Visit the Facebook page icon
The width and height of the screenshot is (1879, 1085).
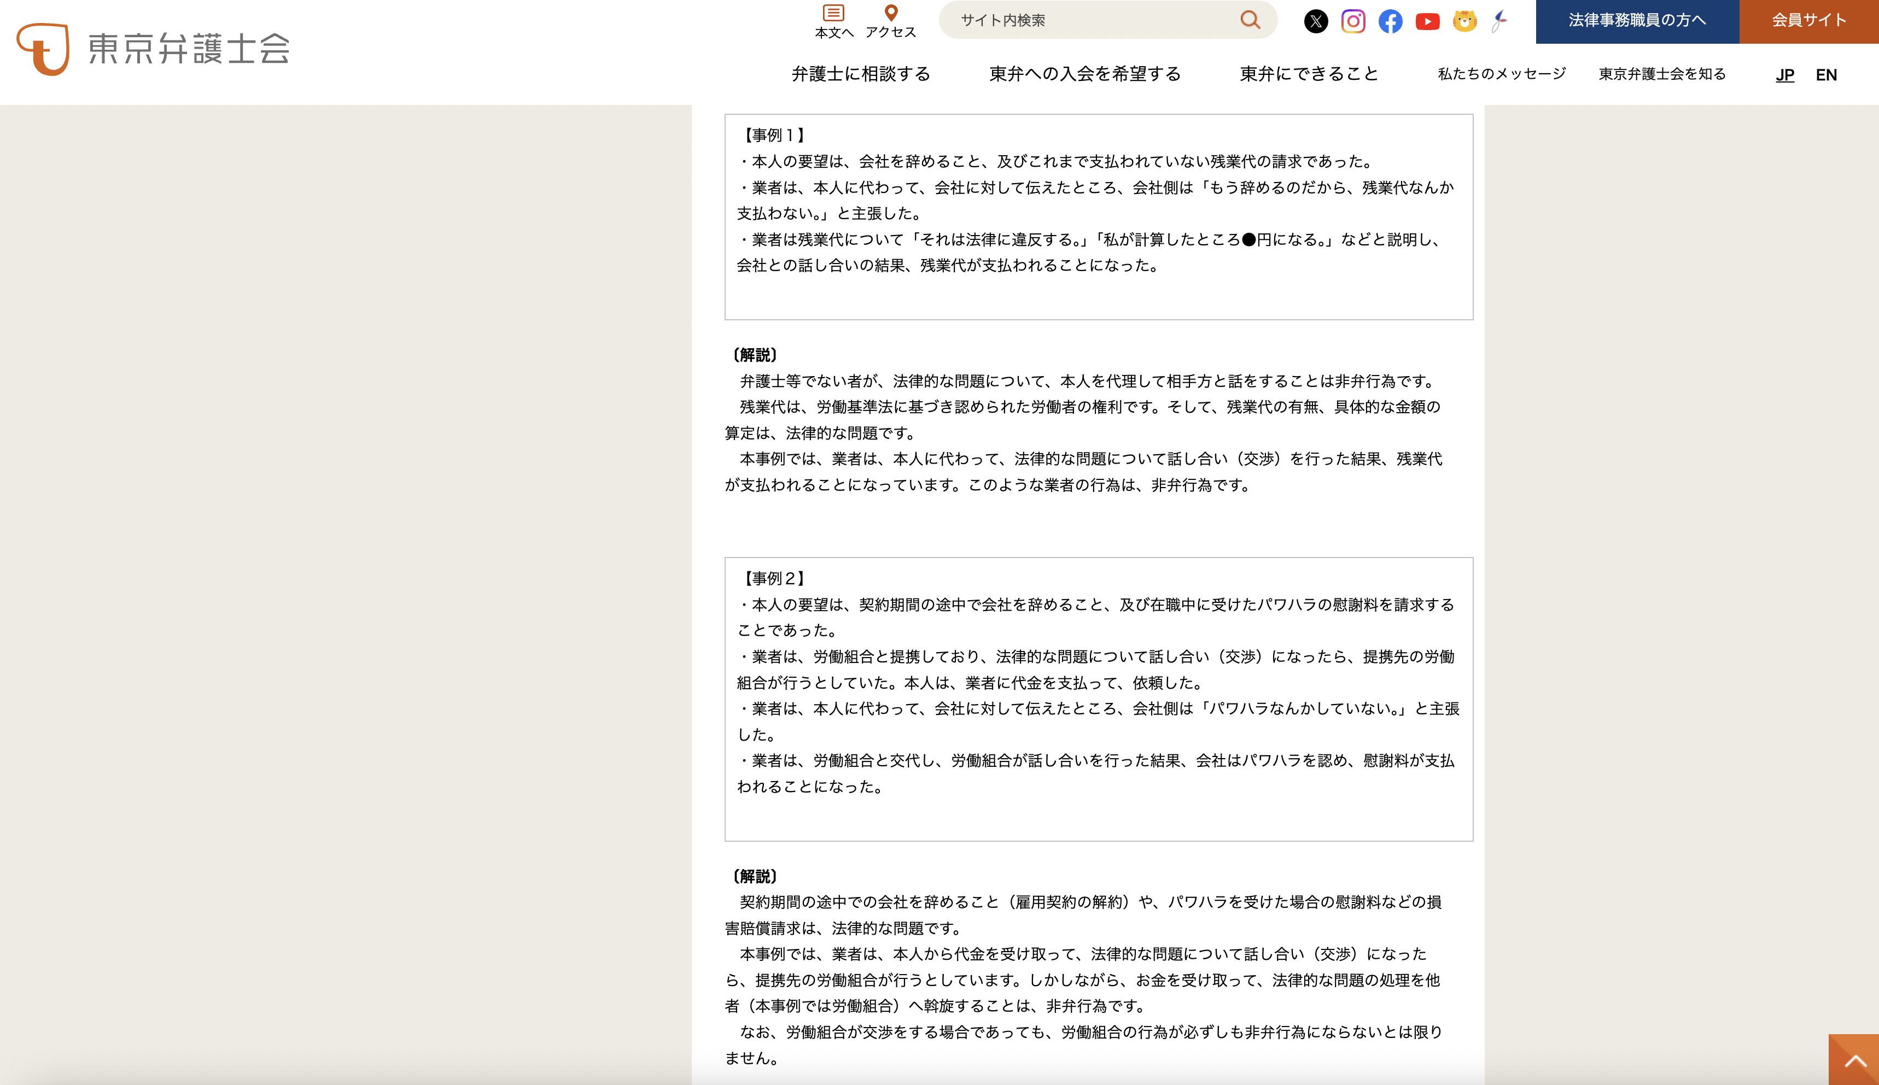pos(1390,21)
